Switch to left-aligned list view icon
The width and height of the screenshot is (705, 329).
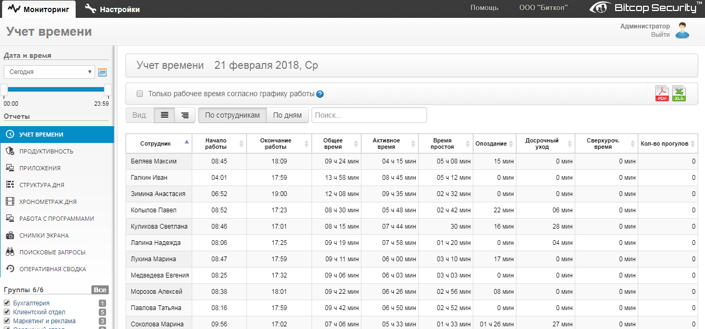pos(164,115)
